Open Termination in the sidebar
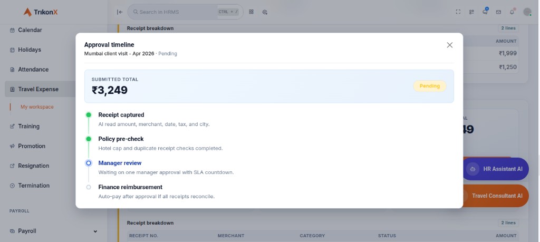 click(34, 186)
